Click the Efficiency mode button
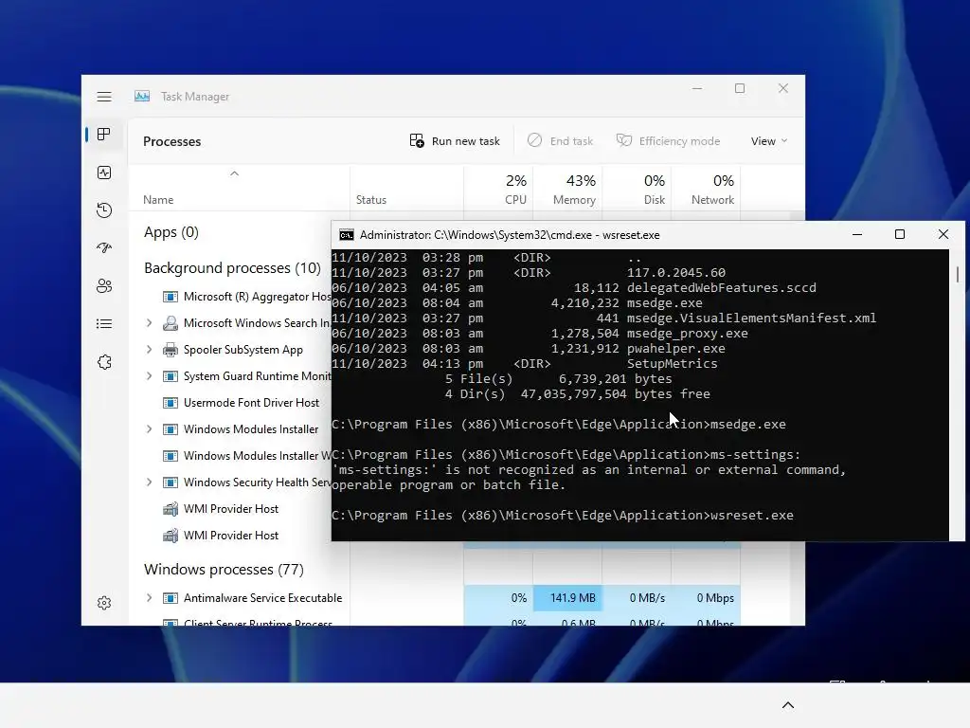Screen dimensions: 970x728 pyautogui.click(x=668, y=141)
